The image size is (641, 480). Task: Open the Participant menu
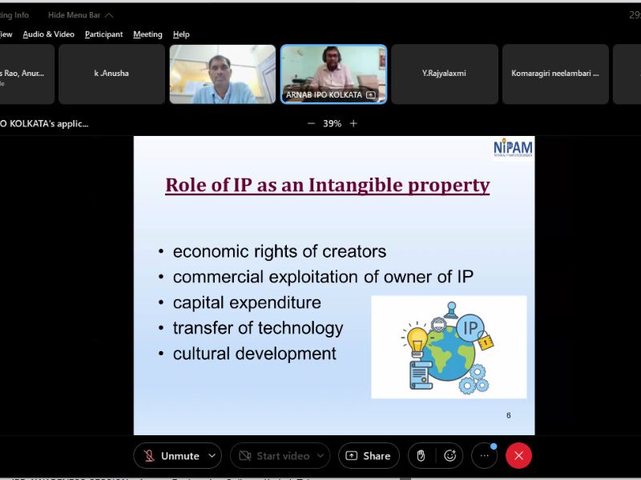pyautogui.click(x=104, y=34)
